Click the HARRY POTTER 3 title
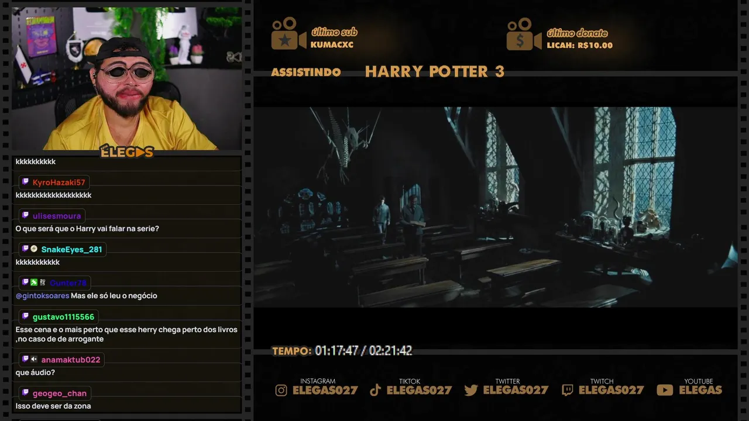The image size is (749, 421). pyautogui.click(x=435, y=72)
